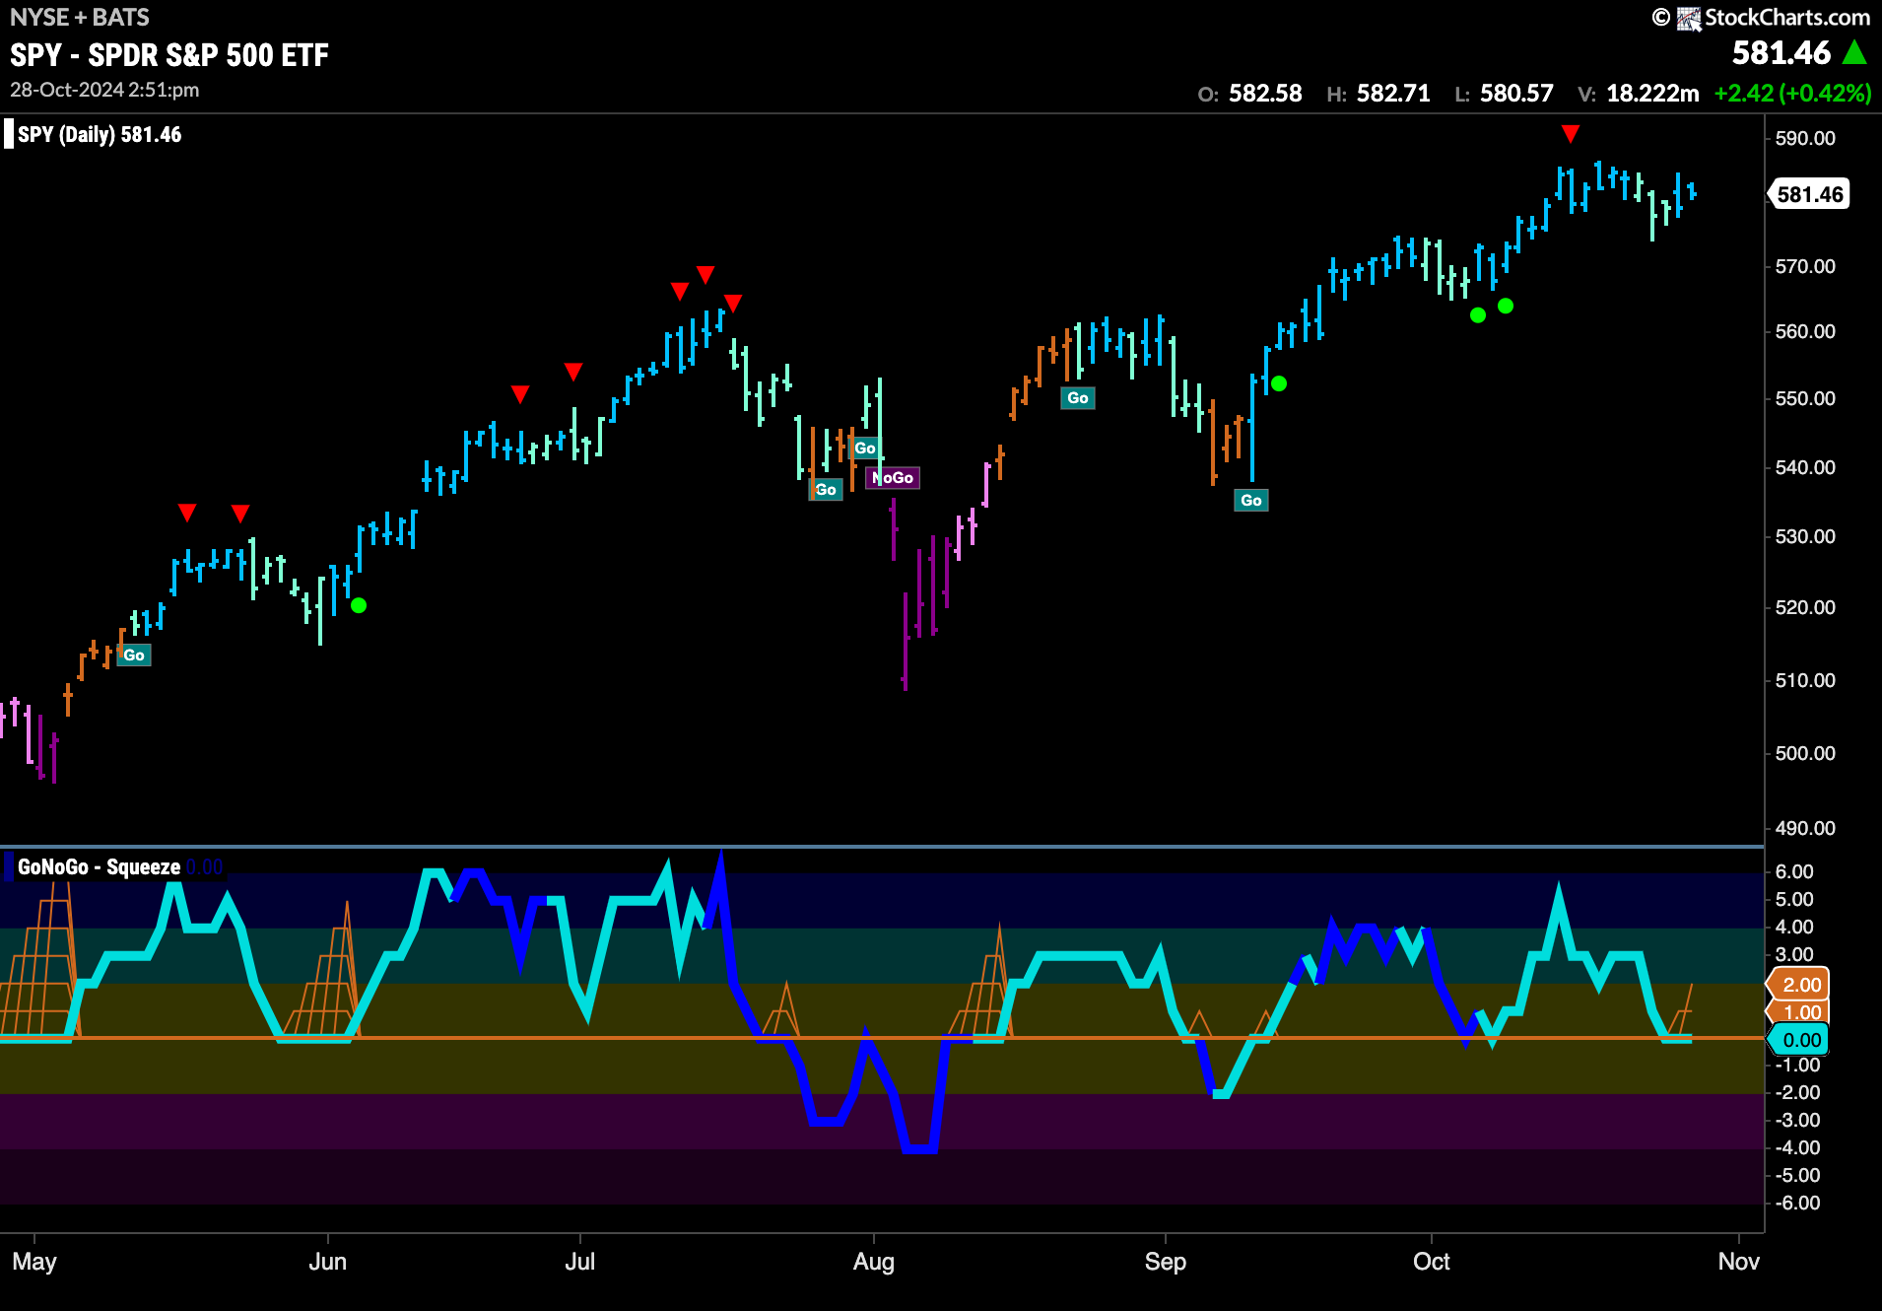Click the rightmost of three July red triangles
This screenshot has width=1882, height=1311.
732,303
